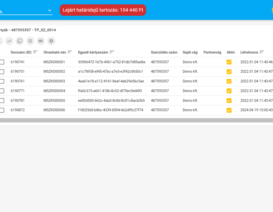
Task: Select card number cell of row 6190781
Action: click(x=111, y=101)
